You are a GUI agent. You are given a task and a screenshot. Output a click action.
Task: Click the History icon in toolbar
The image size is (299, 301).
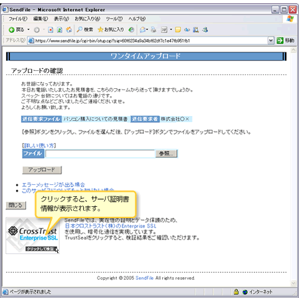132,30
